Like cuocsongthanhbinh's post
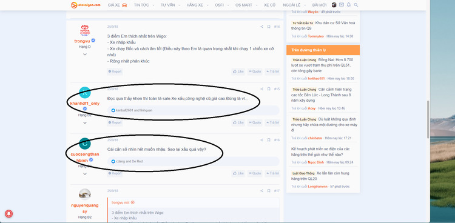Screen dimensions: 455x223 click(238, 173)
